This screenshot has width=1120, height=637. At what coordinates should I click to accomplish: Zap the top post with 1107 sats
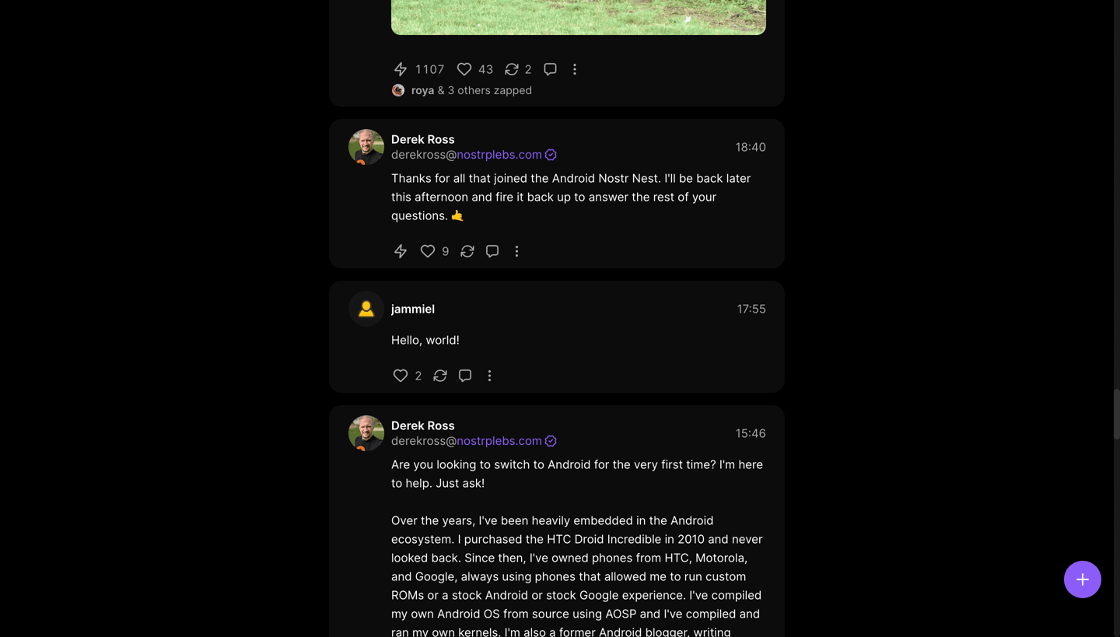coord(401,69)
